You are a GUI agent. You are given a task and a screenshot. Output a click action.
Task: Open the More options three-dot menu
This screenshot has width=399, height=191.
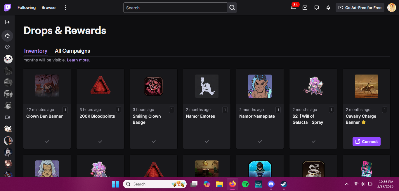65,8
